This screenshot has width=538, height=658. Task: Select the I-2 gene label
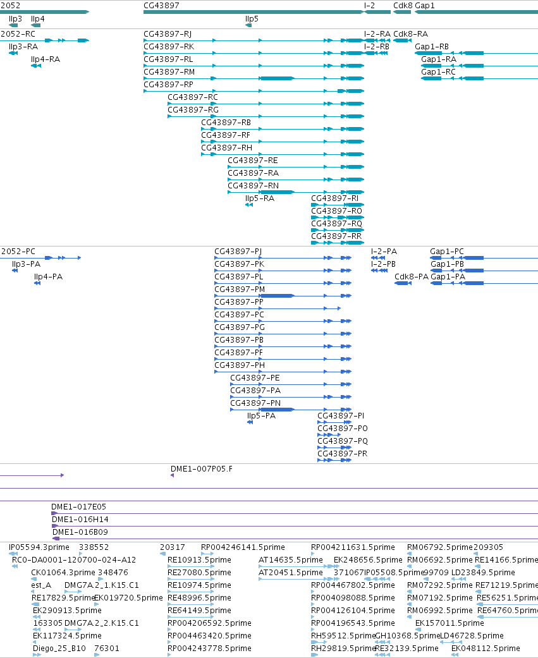(369, 6)
